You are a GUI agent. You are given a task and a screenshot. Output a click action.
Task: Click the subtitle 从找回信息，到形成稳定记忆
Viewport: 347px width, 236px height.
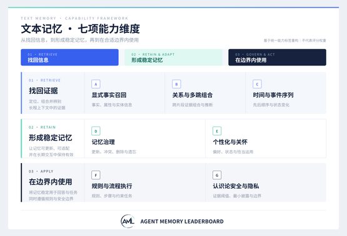79,40
